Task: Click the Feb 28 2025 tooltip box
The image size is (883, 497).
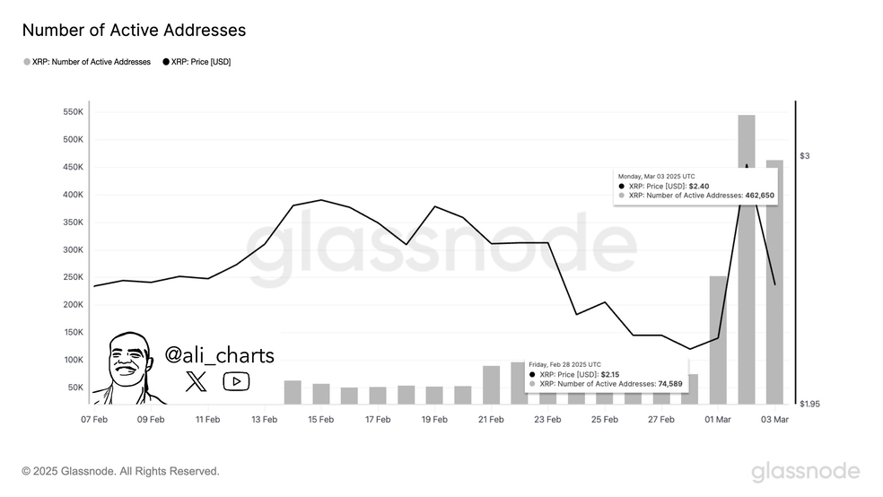Action: click(606, 375)
